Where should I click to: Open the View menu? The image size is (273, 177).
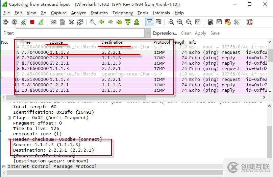31,13
